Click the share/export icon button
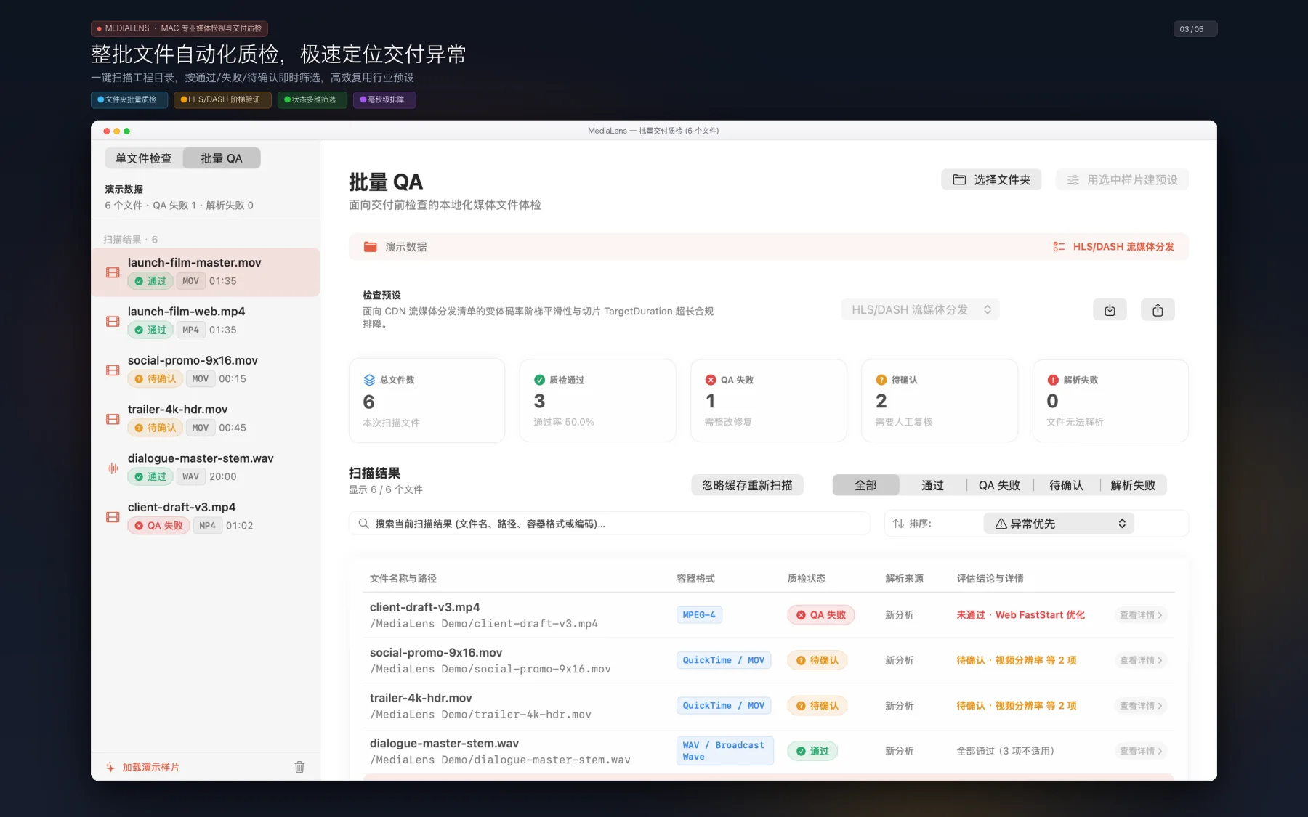 tap(1158, 310)
